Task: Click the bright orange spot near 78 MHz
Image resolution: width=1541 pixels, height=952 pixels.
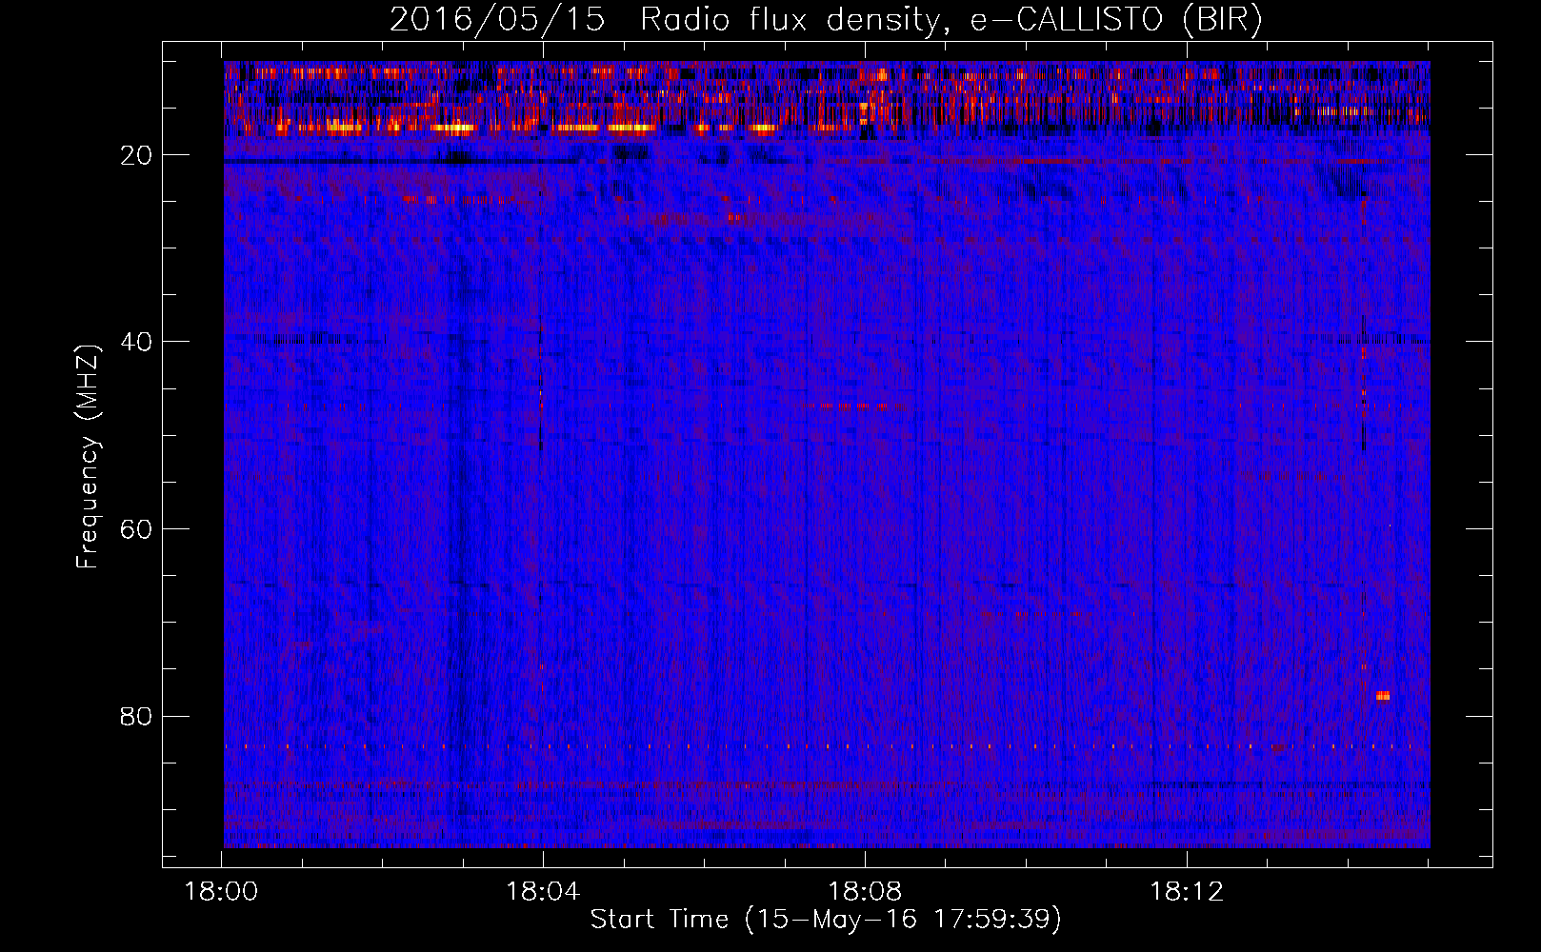Action: (1383, 696)
